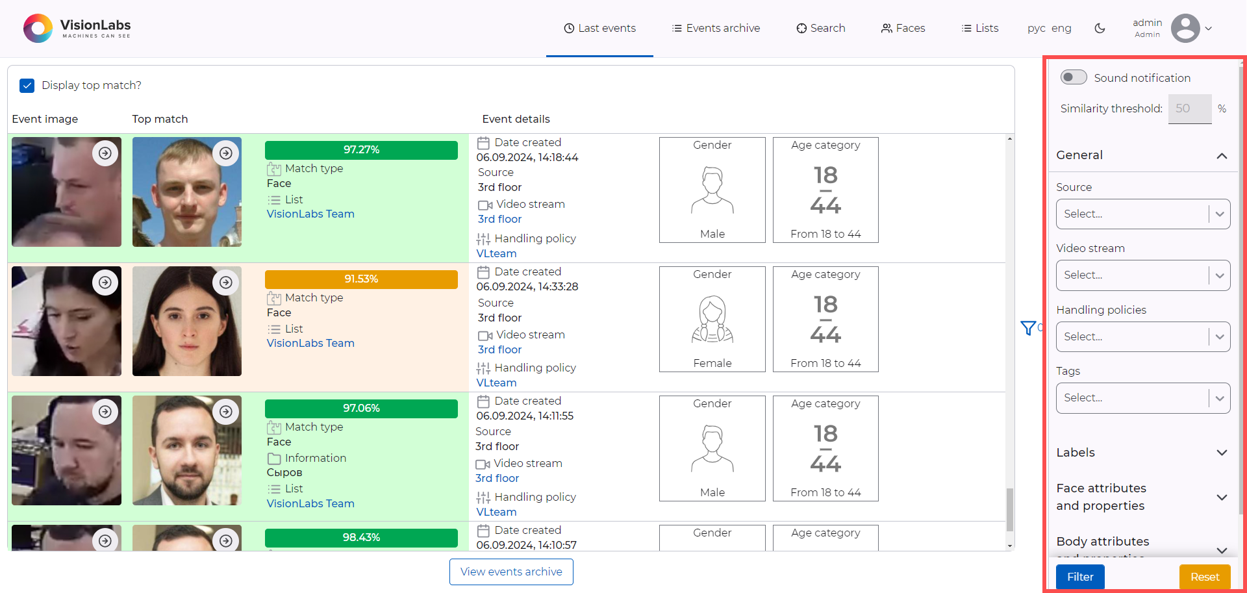
Task: Uncheck the Display top match checkbox
Action: (x=27, y=85)
